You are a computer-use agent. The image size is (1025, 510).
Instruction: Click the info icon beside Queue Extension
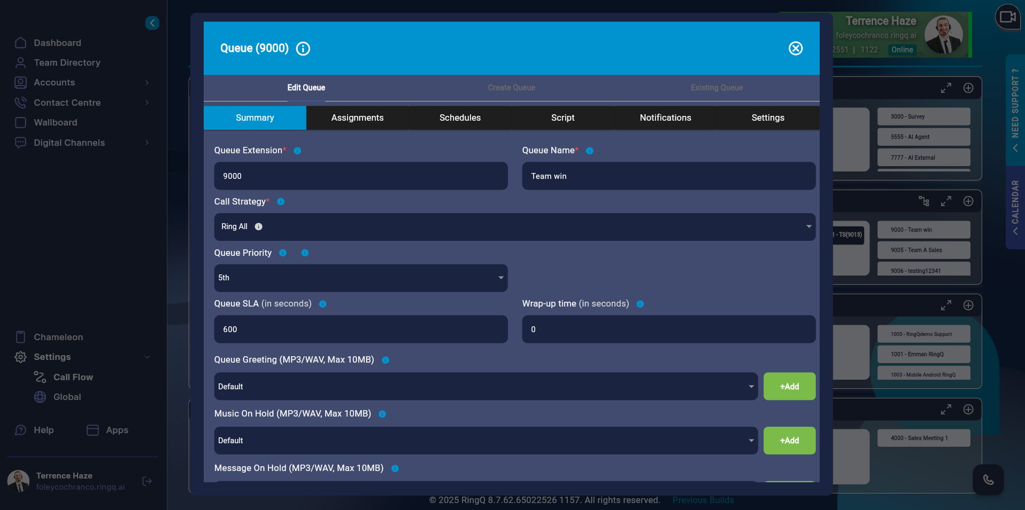297,151
